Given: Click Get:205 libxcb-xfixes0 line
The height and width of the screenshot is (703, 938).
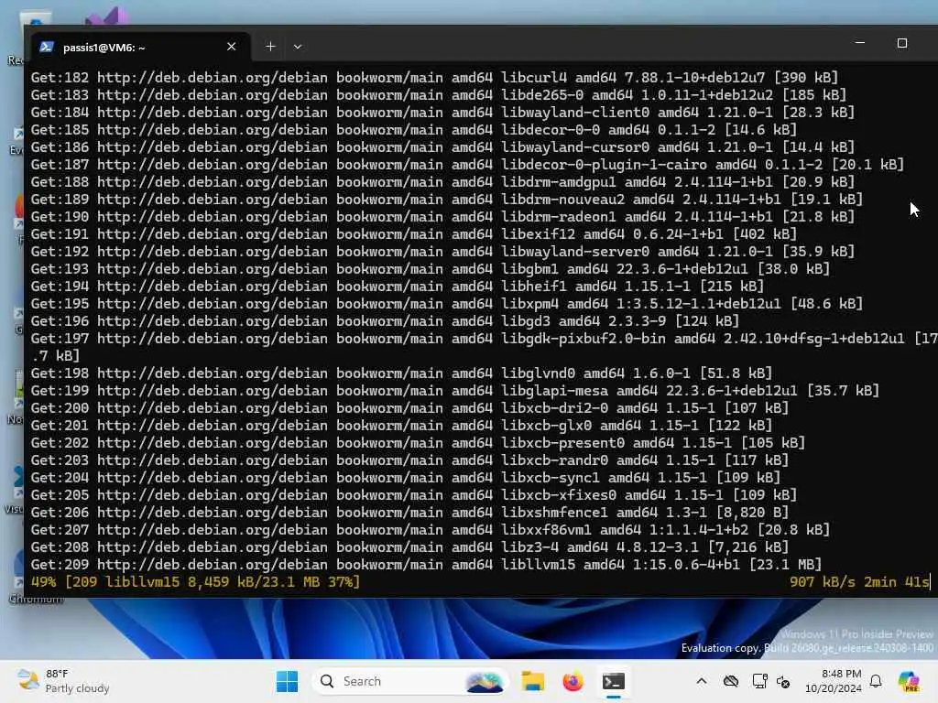Looking at the screenshot, I should pos(414,495).
